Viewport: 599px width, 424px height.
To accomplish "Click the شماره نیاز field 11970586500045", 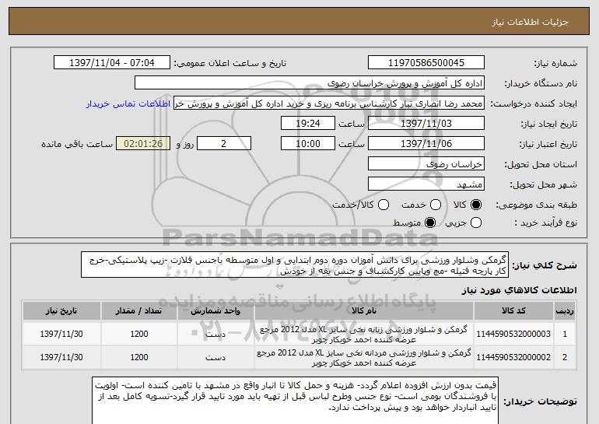I will point(426,63).
